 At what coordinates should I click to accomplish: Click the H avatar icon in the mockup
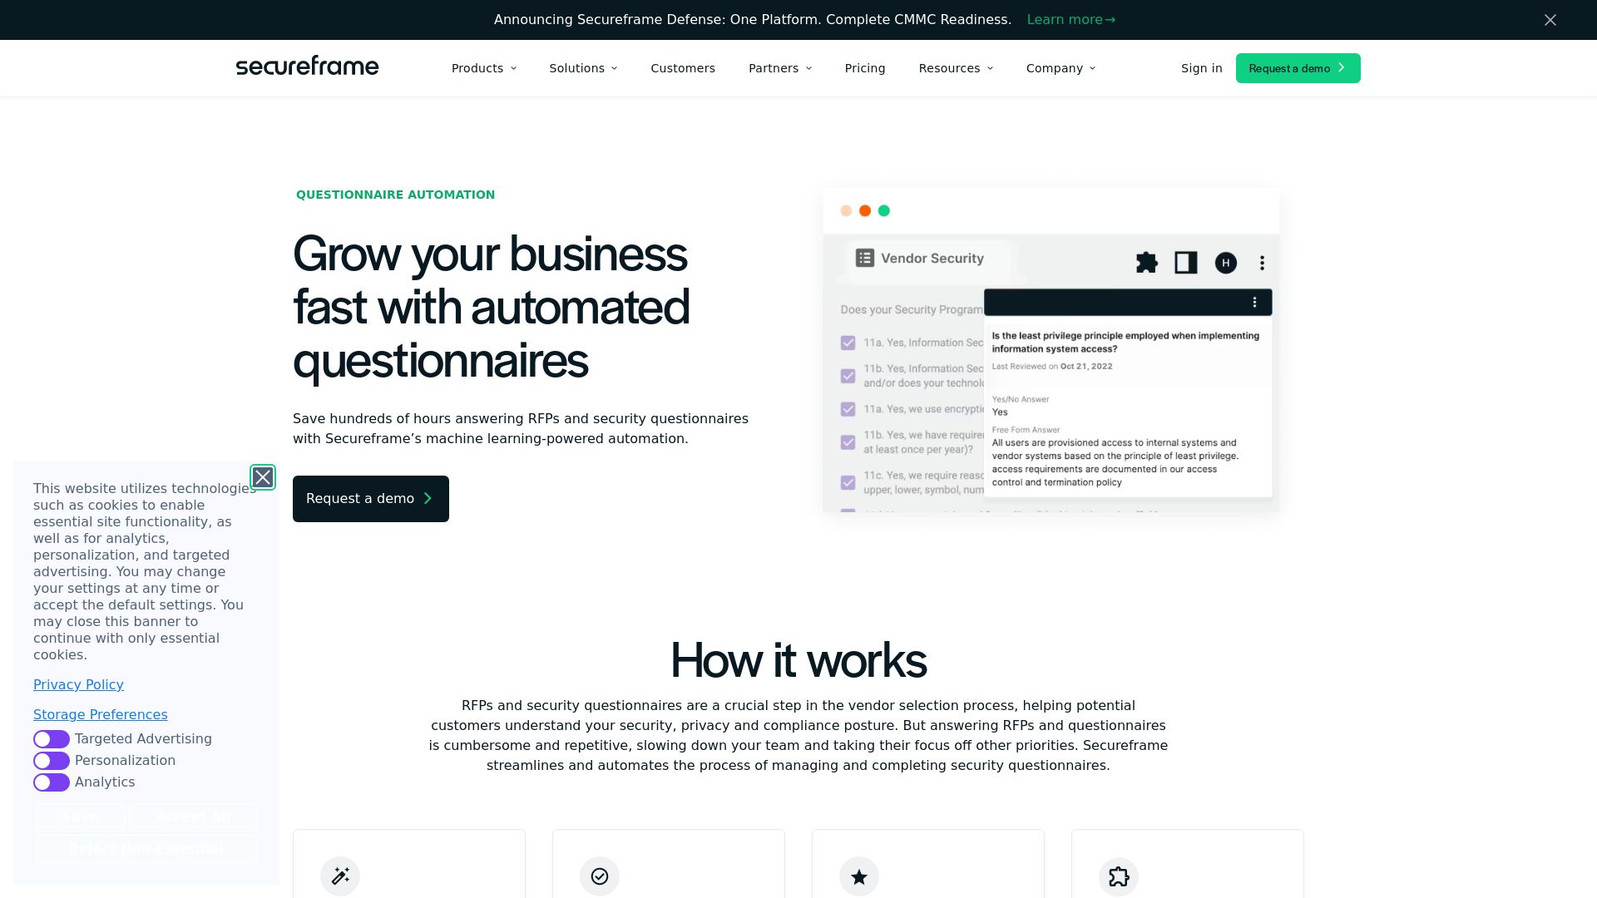click(1225, 263)
